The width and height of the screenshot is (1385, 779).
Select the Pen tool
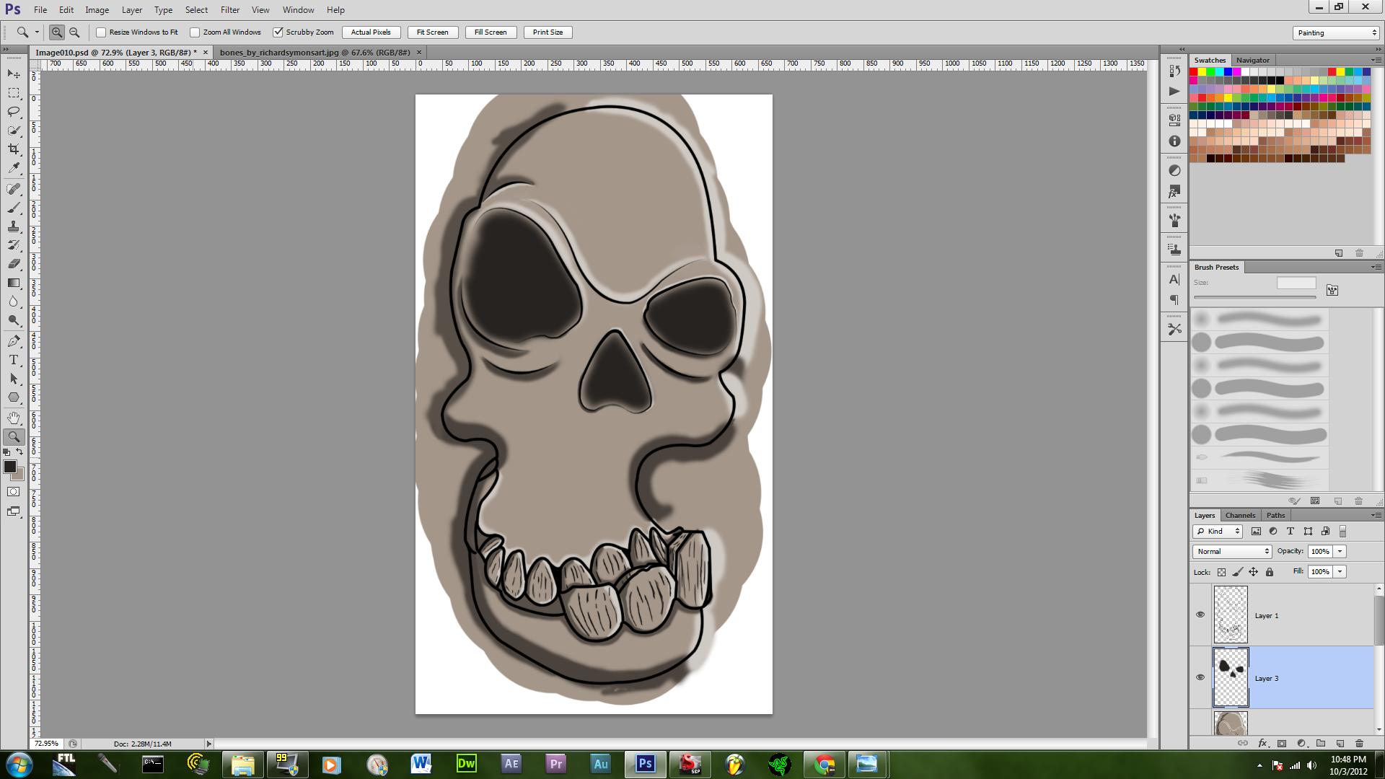coord(14,341)
